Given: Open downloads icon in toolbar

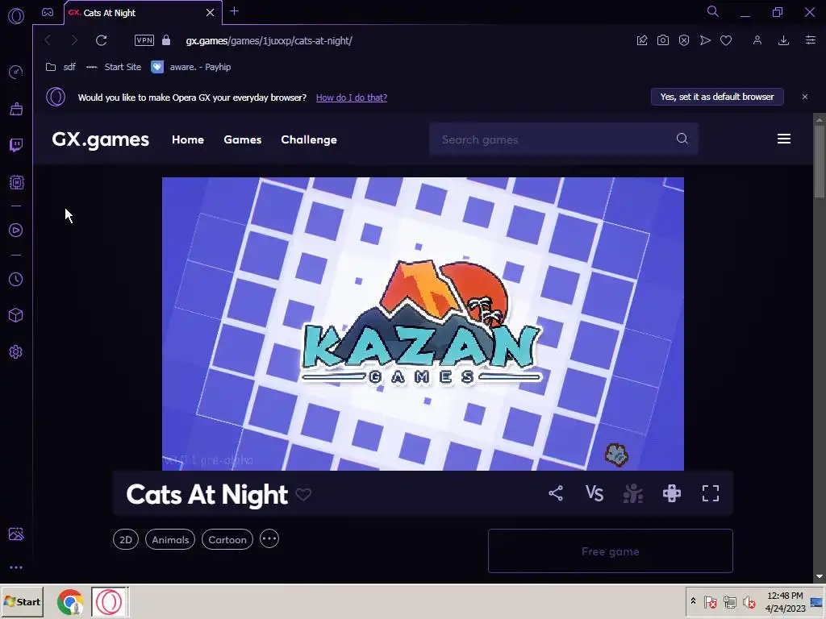Looking at the screenshot, I should pyautogui.click(x=783, y=40).
